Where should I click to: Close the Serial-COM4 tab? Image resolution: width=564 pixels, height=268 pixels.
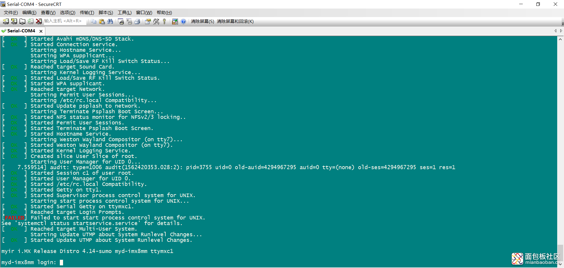tap(41, 31)
